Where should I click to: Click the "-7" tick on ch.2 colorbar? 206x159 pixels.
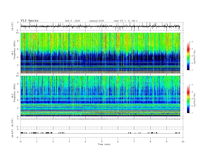pyautogui.click(x=192, y=113)
